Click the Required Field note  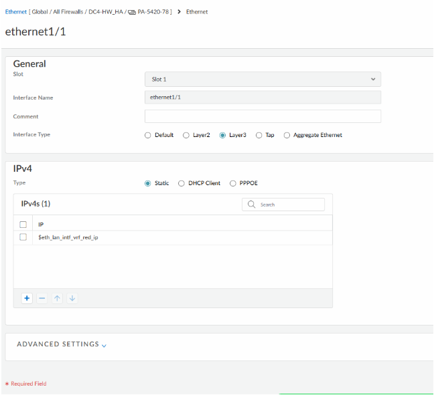tap(25, 384)
